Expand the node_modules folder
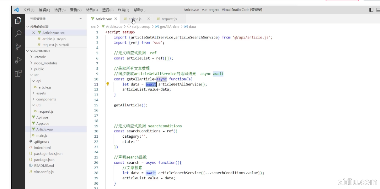The width and height of the screenshot is (380, 189). pyautogui.click(x=45, y=63)
